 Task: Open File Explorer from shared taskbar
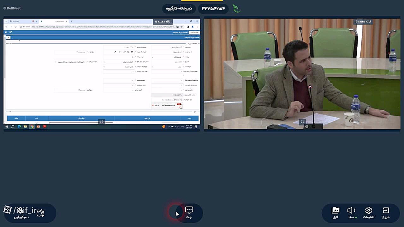(x=26, y=126)
